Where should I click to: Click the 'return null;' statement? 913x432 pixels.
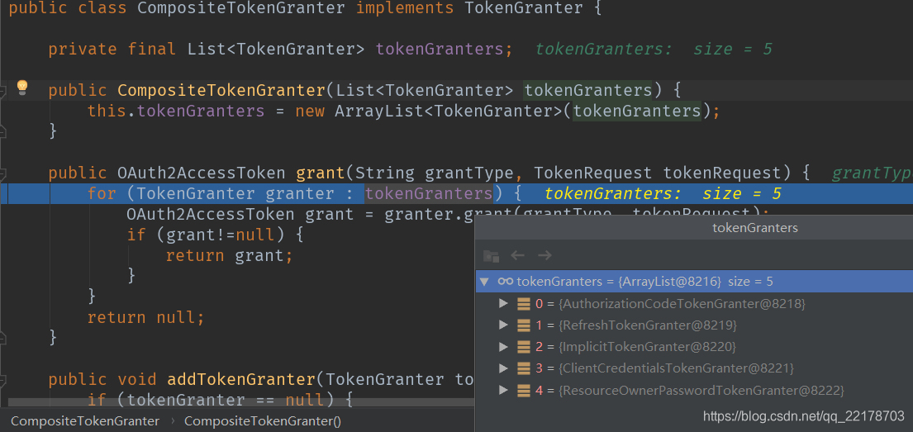pos(146,317)
